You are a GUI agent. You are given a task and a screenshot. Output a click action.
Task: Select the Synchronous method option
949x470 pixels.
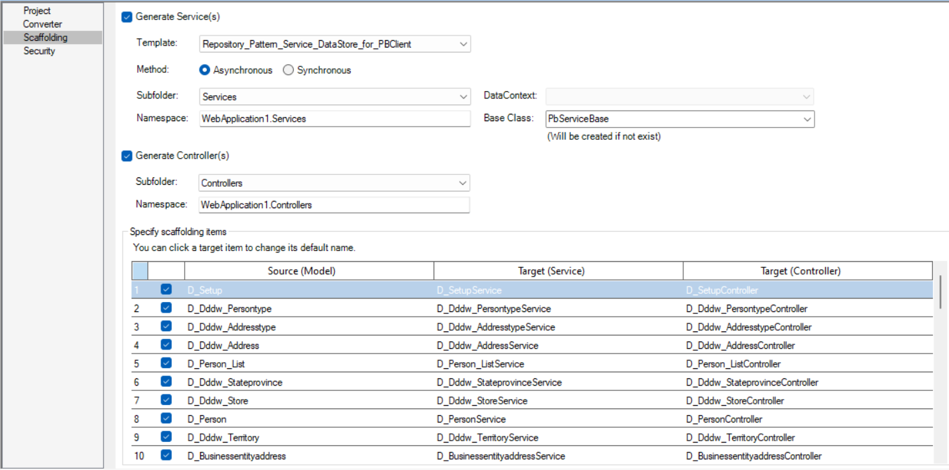[x=288, y=70]
